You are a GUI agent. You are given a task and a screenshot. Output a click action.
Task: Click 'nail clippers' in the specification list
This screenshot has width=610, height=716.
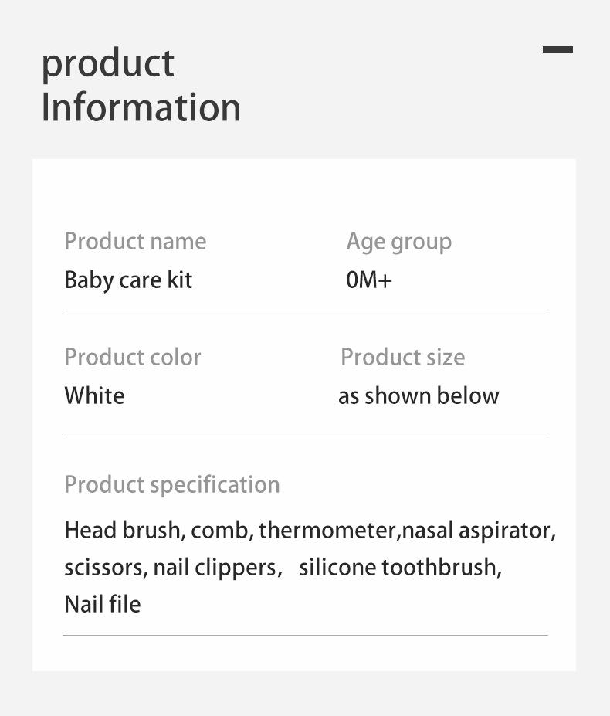click(216, 568)
